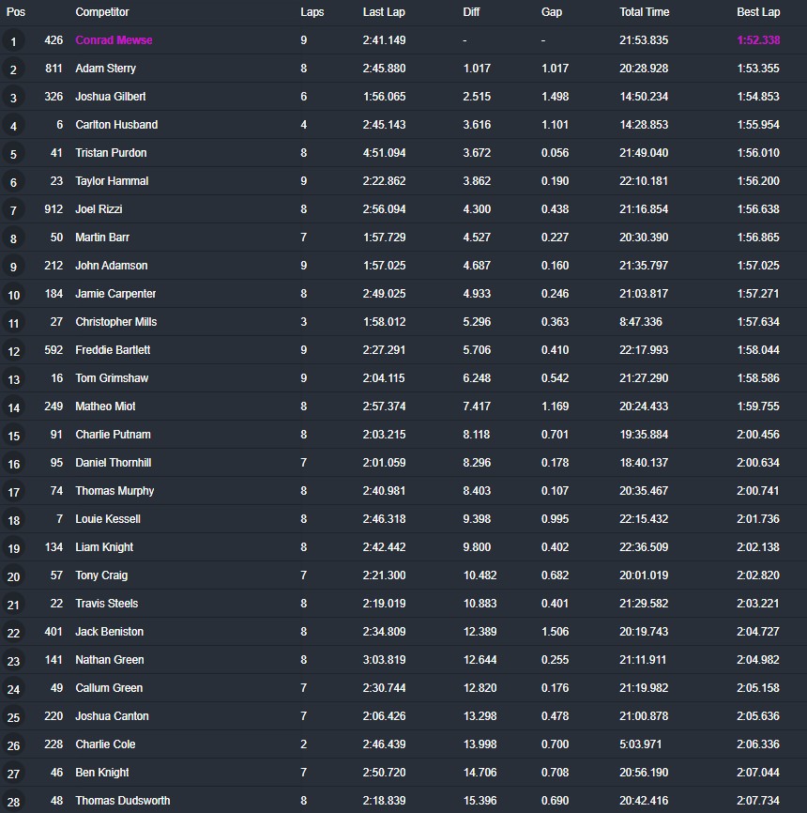Click the position 26 circle badge
The width and height of the screenshot is (807, 813).
pyautogui.click(x=13, y=745)
